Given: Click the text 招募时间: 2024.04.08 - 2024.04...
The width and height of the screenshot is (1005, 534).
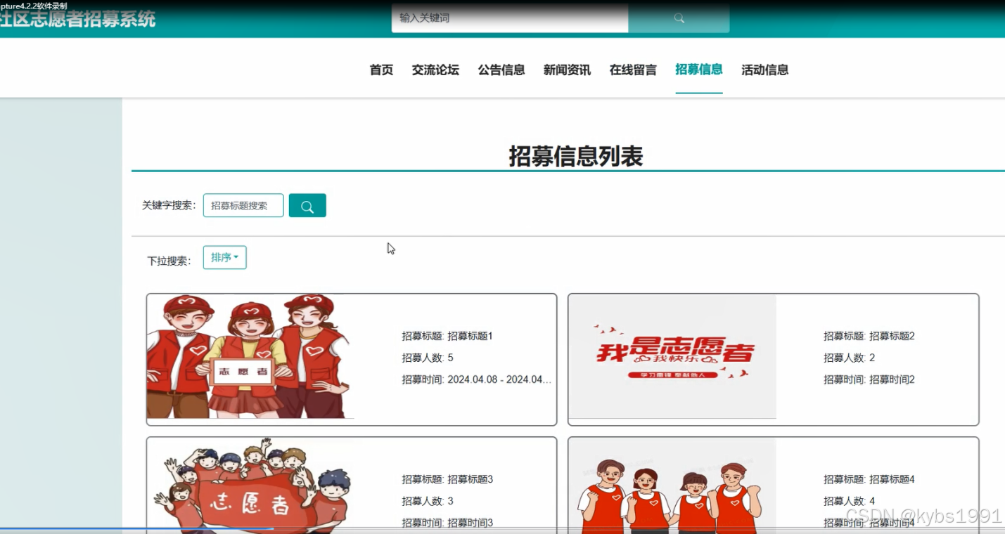Looking at the screenshot, I should click(x=476, y=379).
